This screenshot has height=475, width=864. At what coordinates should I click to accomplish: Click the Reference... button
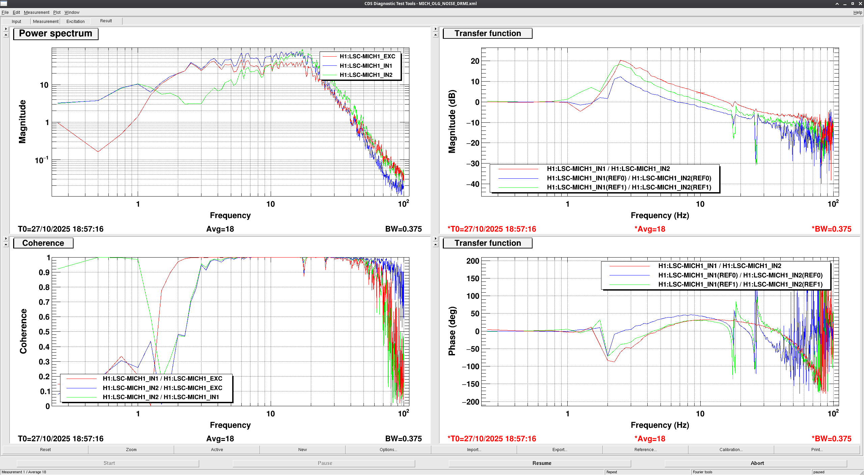(x=645, y=449)
